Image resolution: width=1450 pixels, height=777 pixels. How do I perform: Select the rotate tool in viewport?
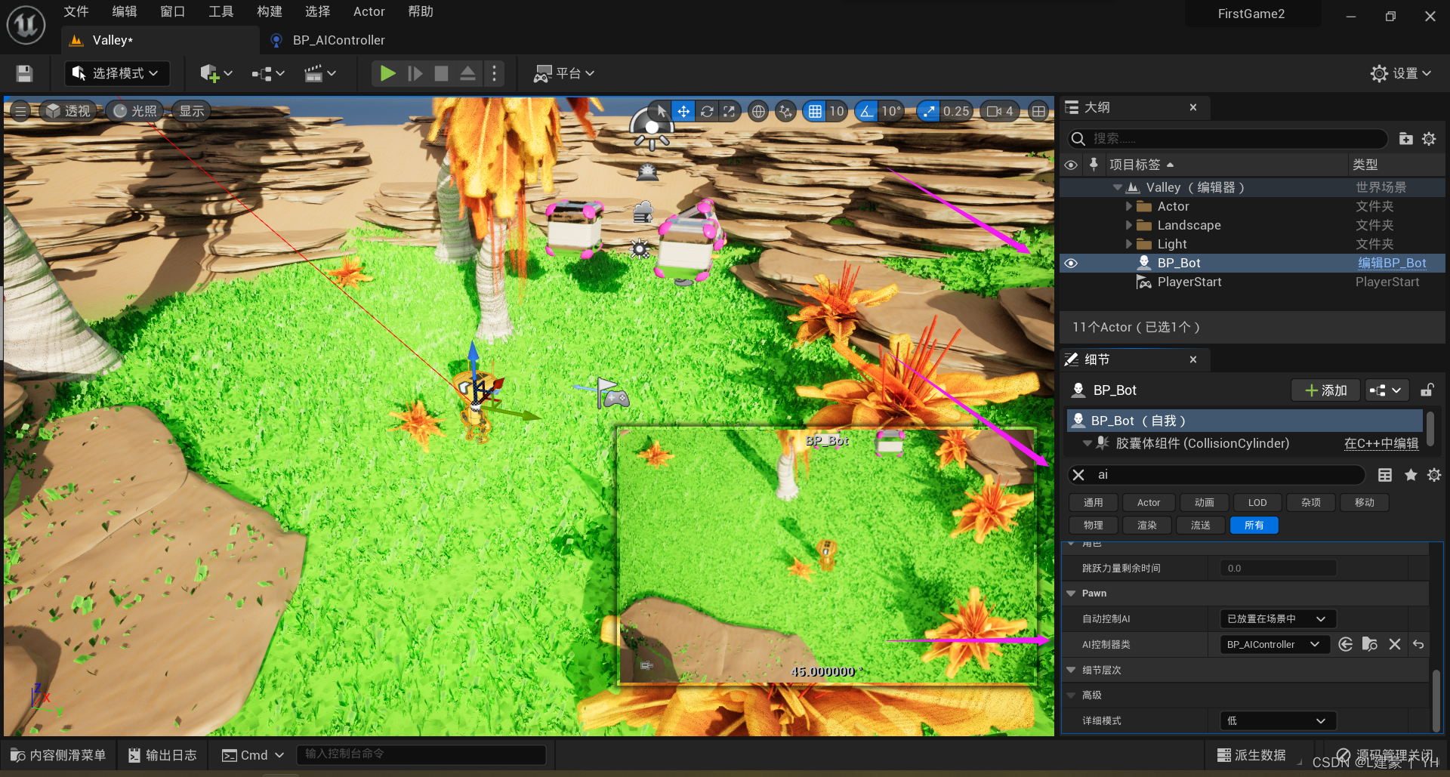click(707, 111)
